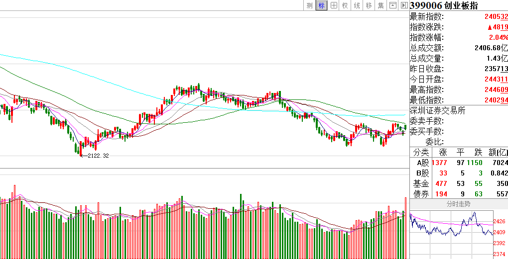Click the 2122.32 low price marker
This screenshot has height=259, width=508.
(98, 156)
